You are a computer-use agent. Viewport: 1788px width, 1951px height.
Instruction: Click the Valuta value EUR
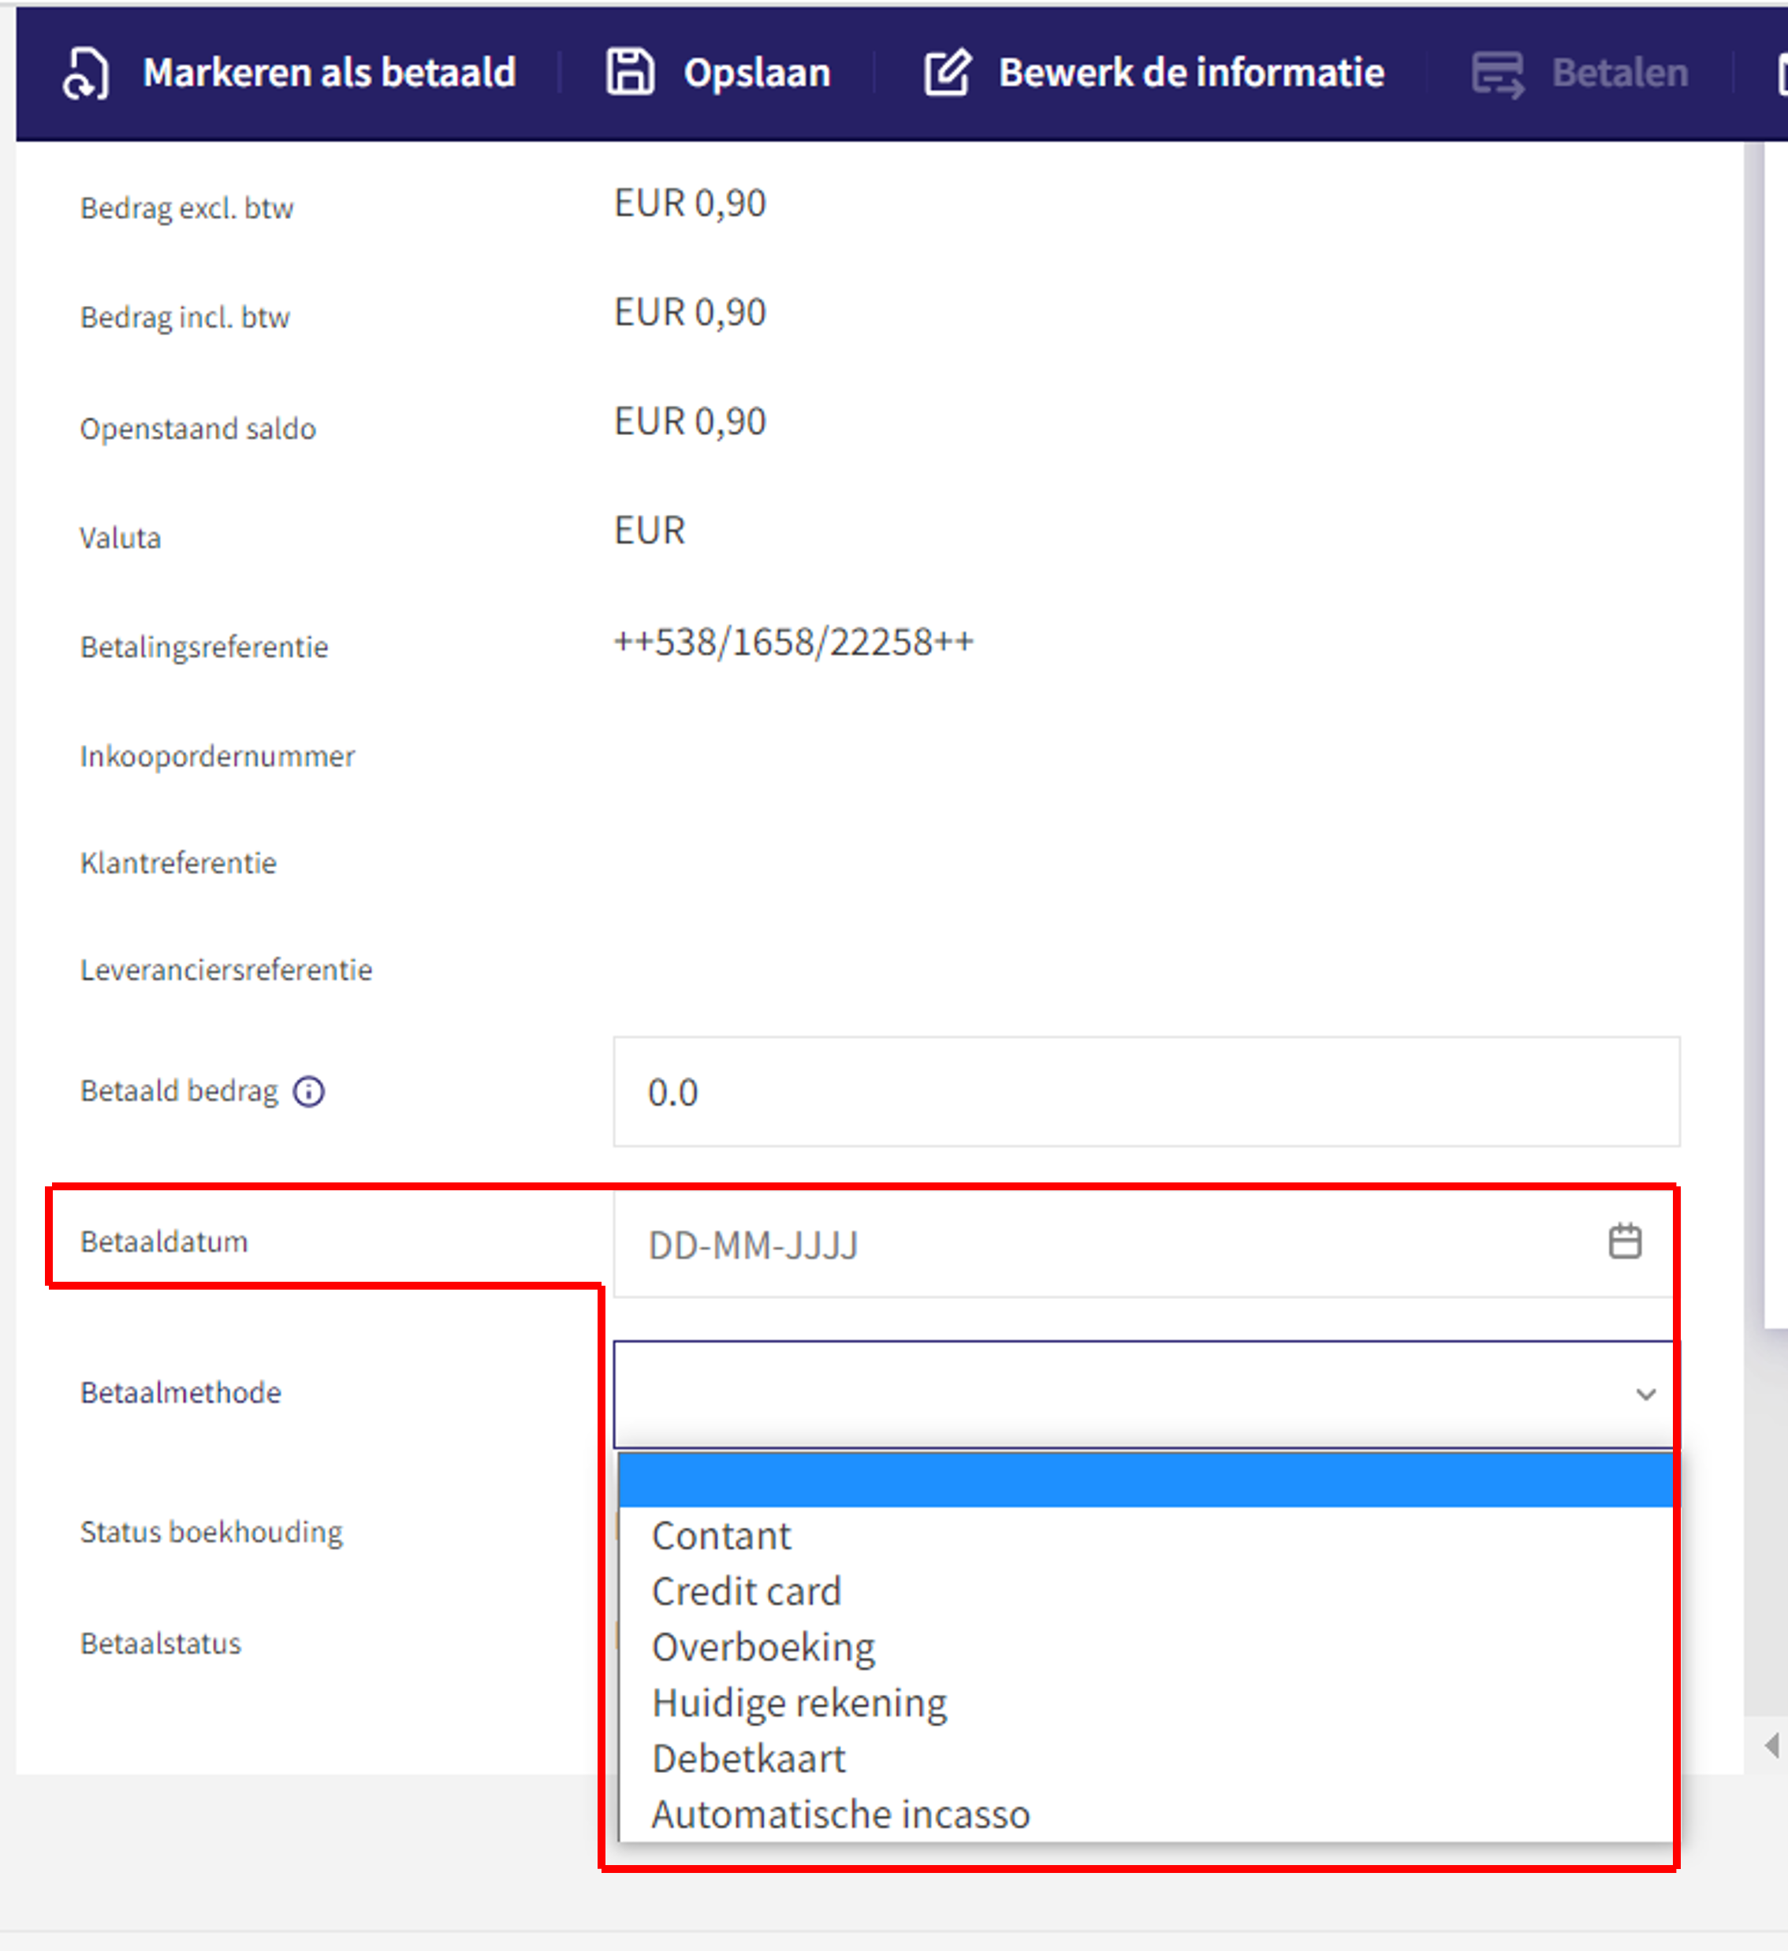(650, 531)
